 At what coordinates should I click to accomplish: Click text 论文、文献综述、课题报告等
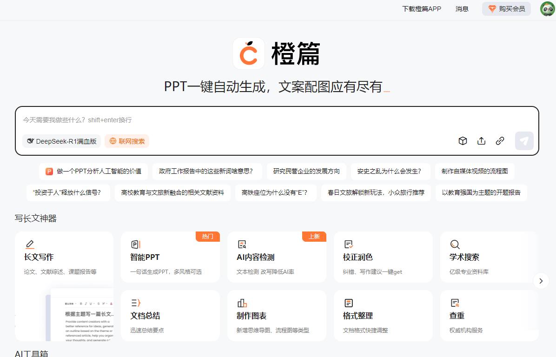pos(60,272)
